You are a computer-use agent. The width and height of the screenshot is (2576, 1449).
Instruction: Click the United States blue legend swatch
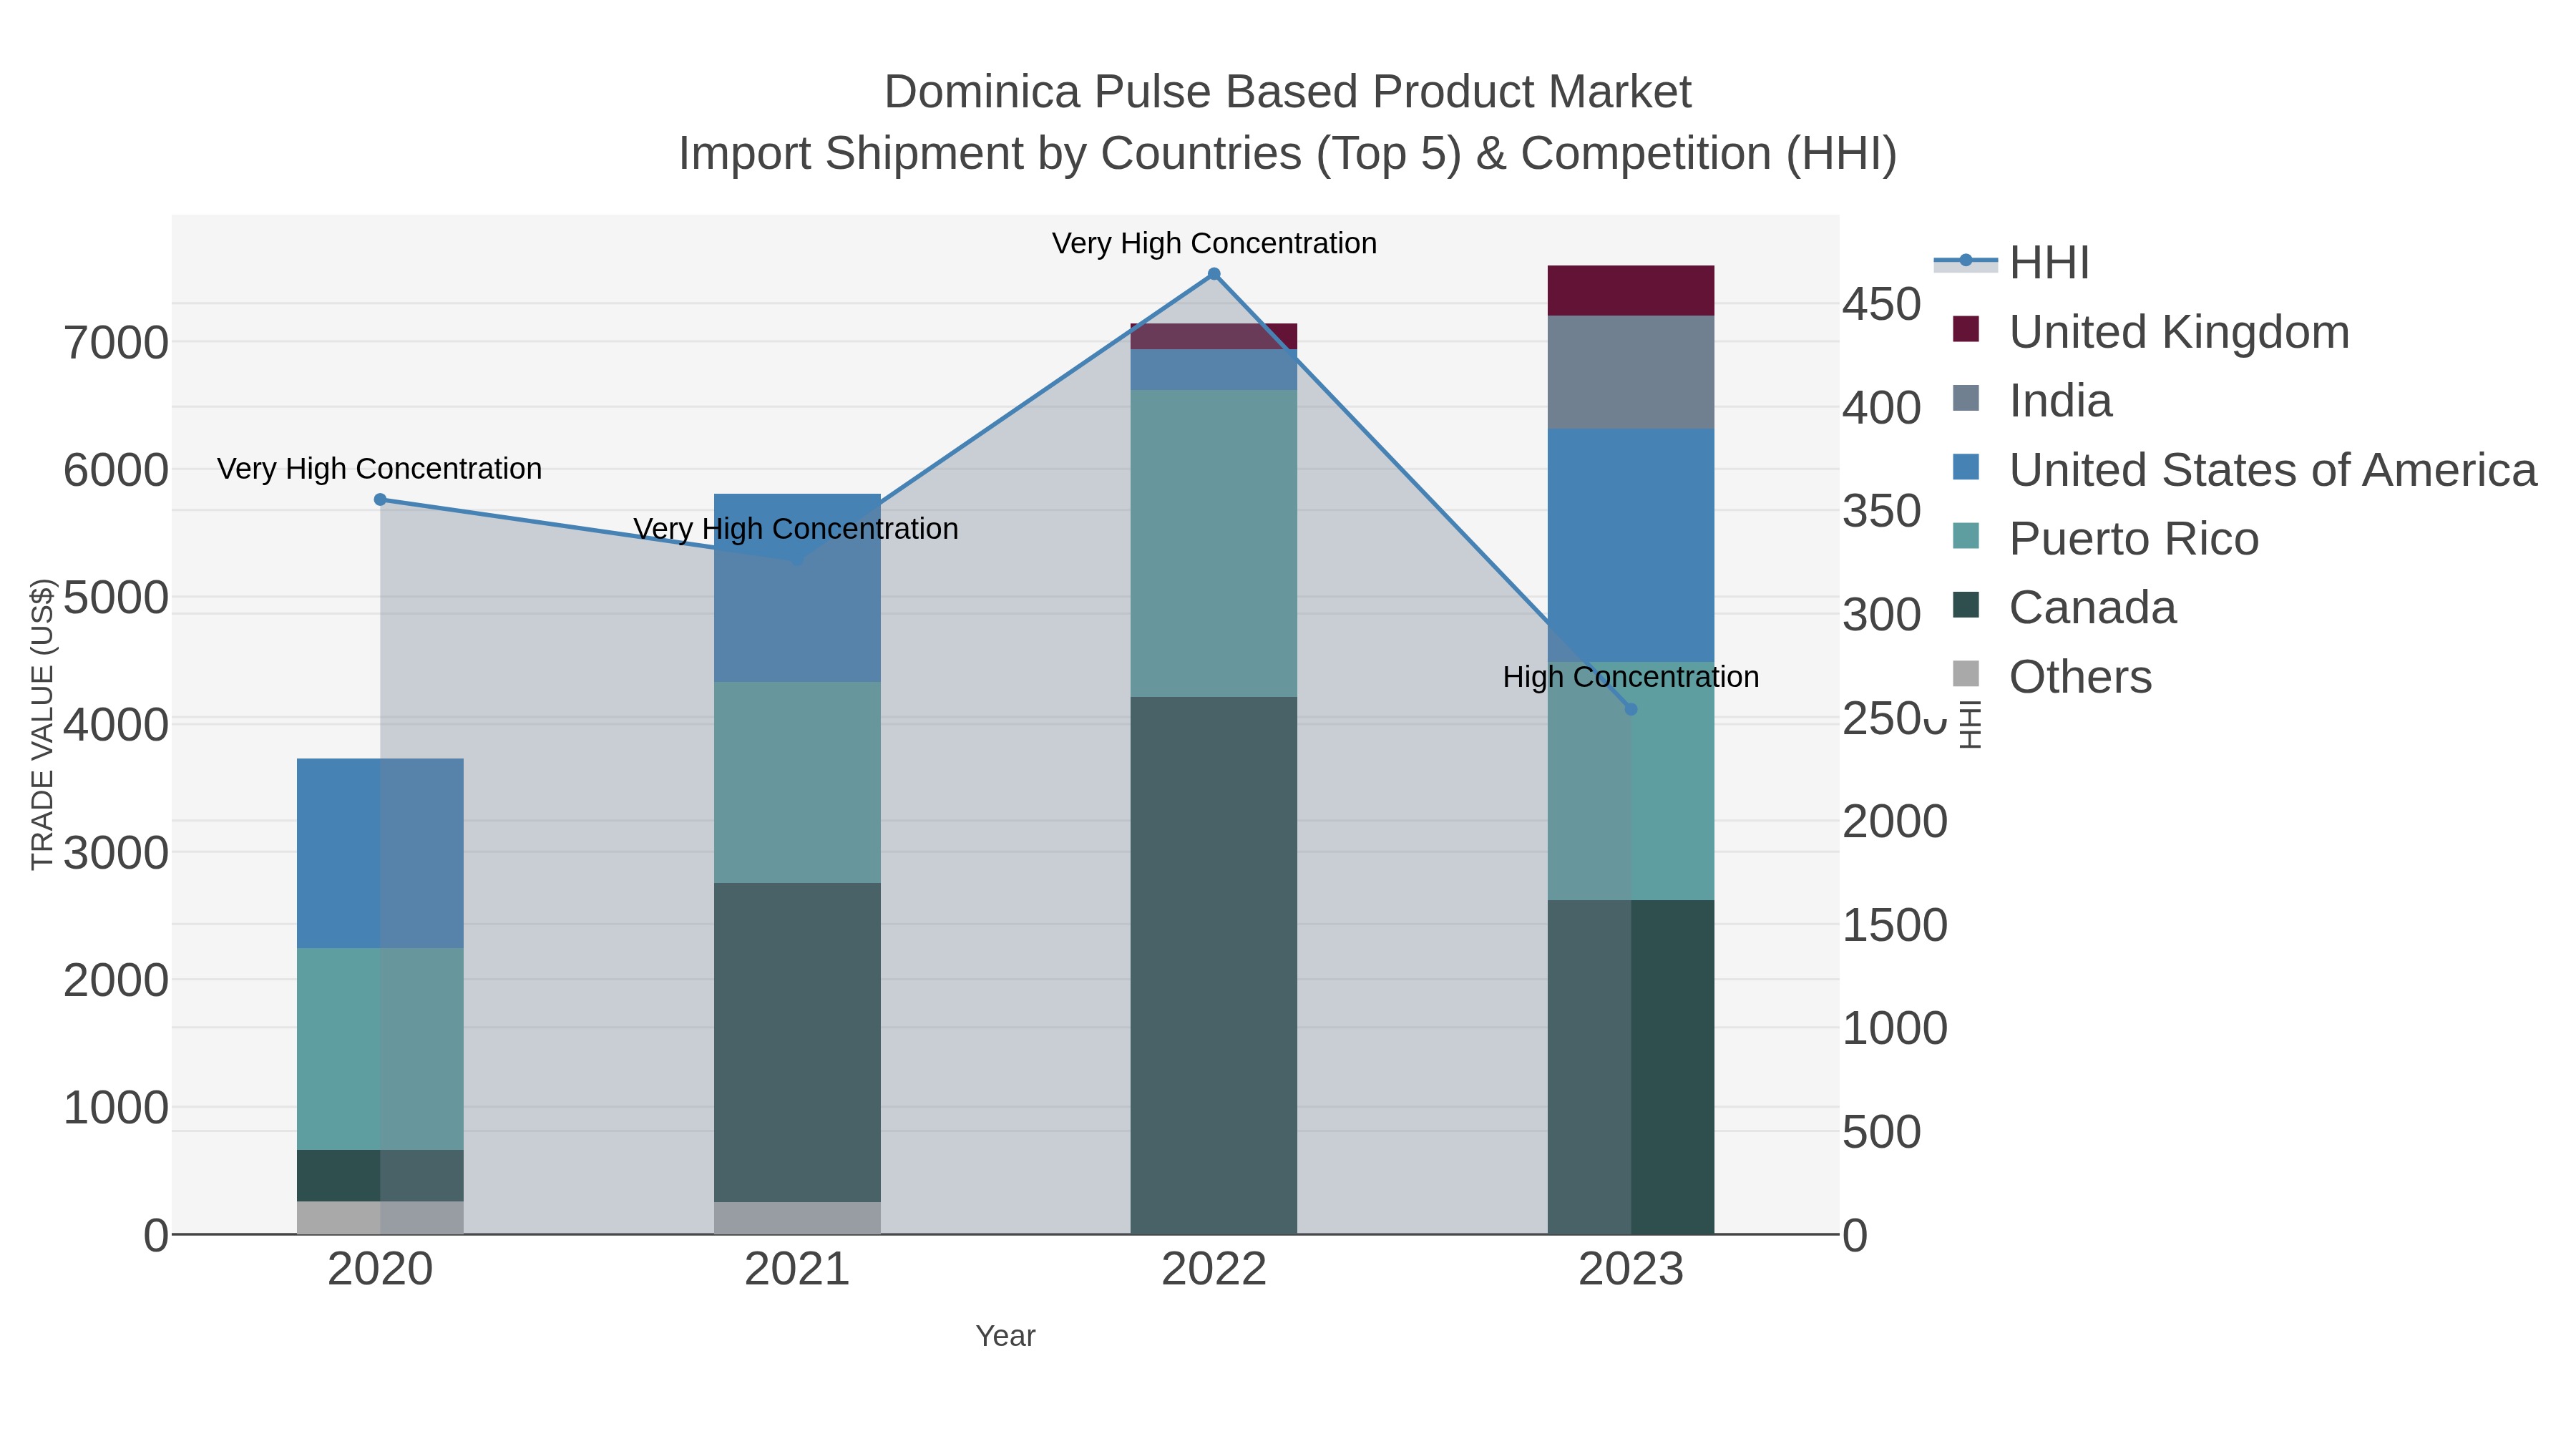(1966, 467)
